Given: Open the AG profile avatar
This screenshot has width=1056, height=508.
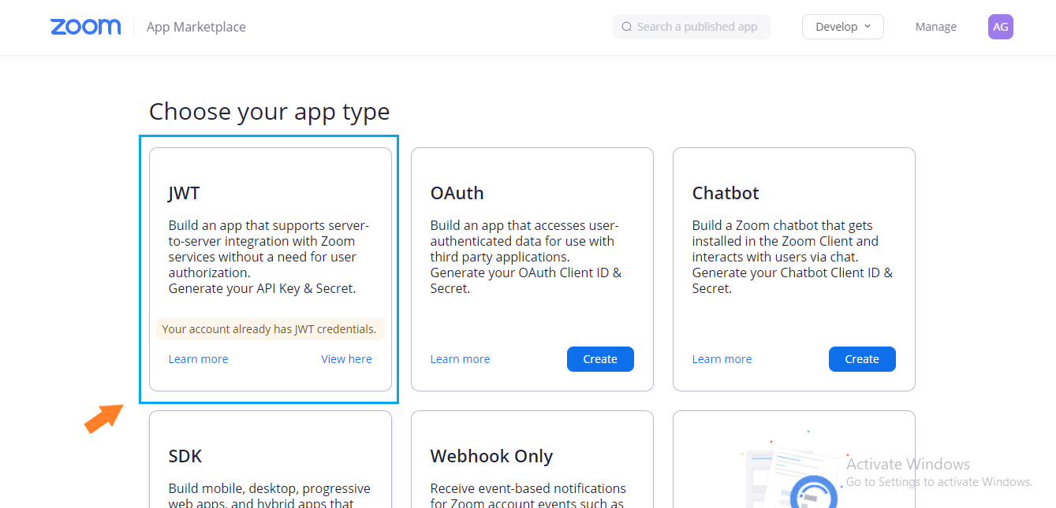Looking at the screenshot, I should tap(1000, 27).
